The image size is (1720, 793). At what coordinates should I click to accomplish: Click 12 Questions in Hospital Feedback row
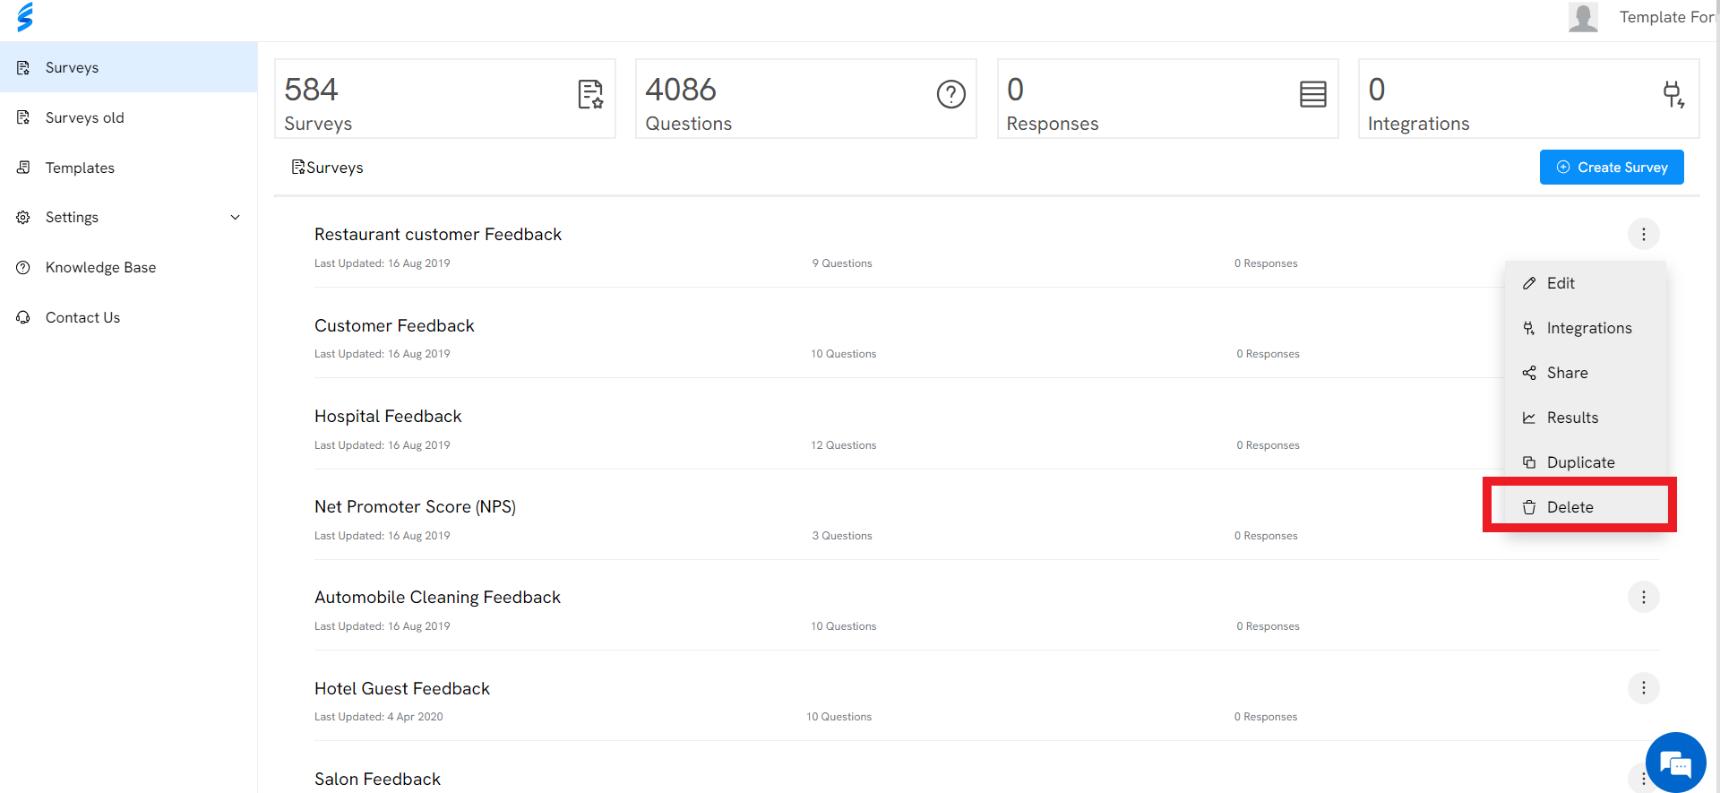click(844, 445)
